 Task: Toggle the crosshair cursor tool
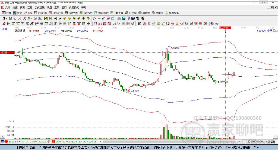click(x=99, y=18)
